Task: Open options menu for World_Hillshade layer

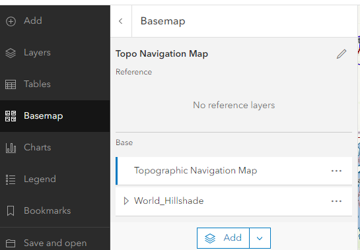Action: (x=337, y=201)
